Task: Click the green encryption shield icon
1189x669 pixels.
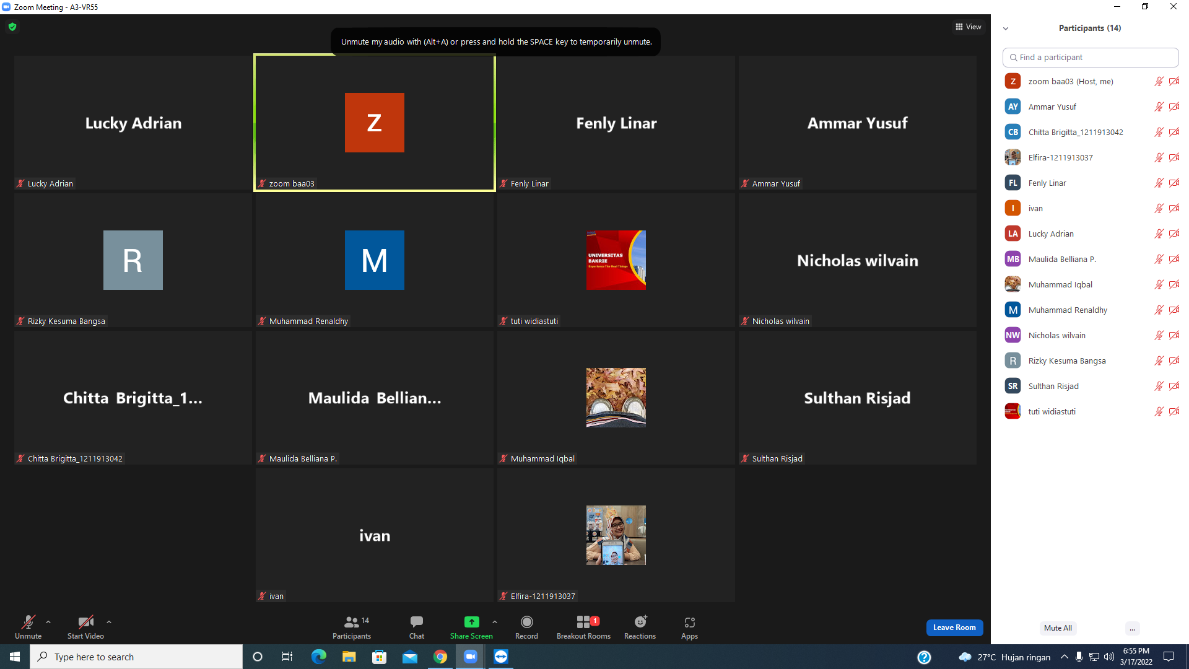Action: pos(12,27)
